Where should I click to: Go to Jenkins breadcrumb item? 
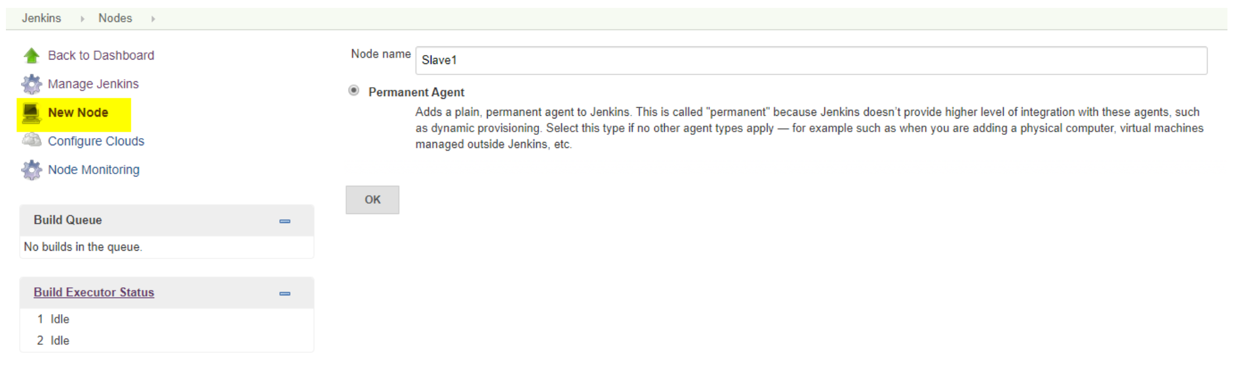click(x=41, y=18)
